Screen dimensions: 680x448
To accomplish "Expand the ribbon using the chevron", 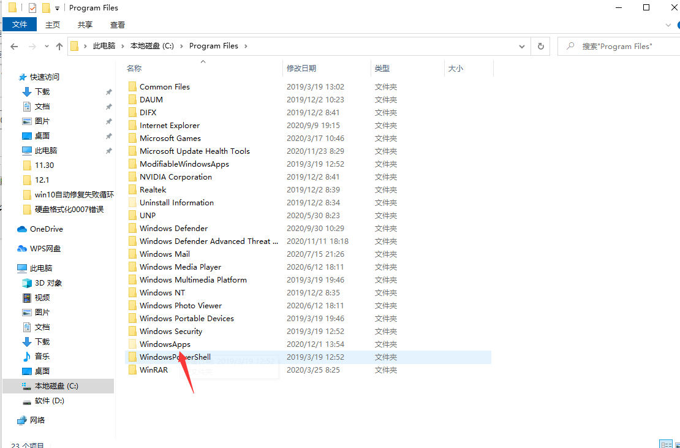I will pyautogui.click(x=668, y=25).
